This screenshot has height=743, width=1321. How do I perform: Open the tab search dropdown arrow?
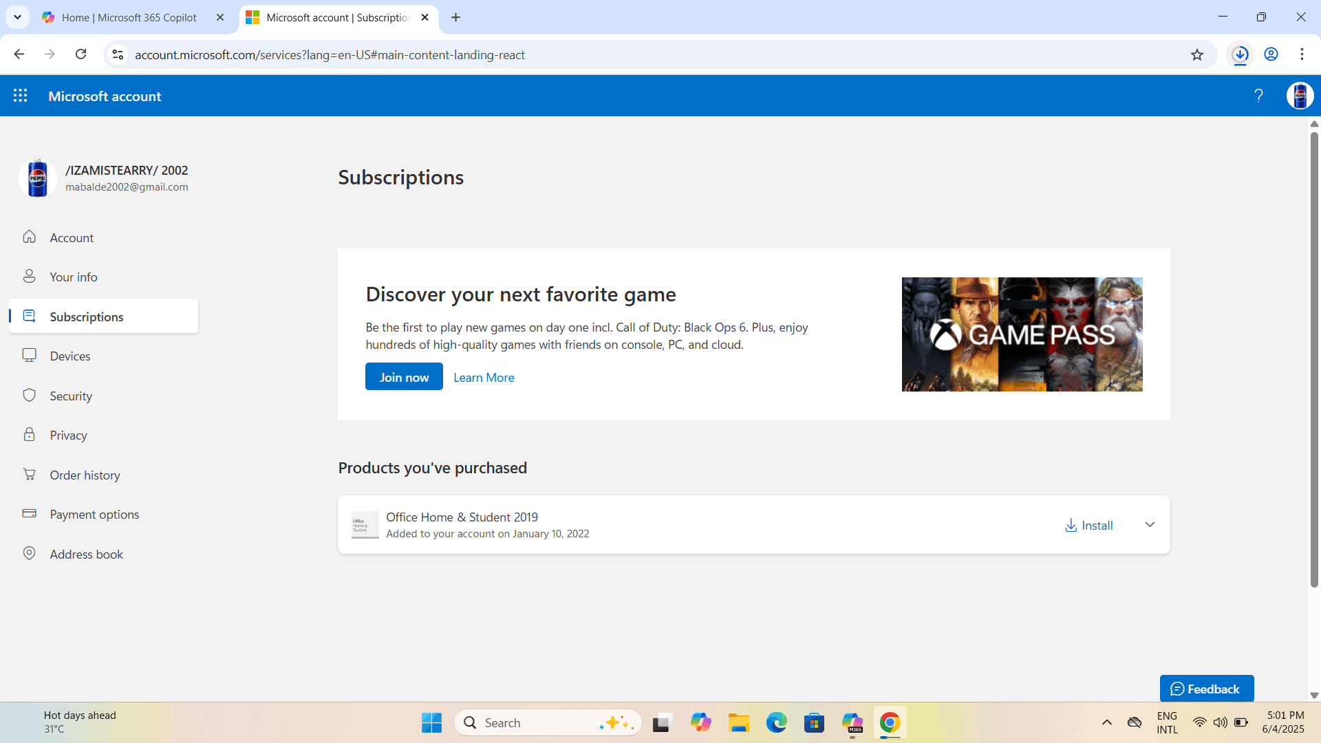pos(17,17)
